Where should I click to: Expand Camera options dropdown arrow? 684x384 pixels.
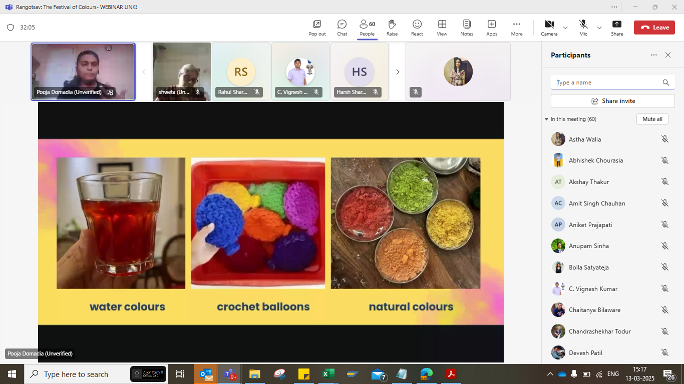(565, 27)
